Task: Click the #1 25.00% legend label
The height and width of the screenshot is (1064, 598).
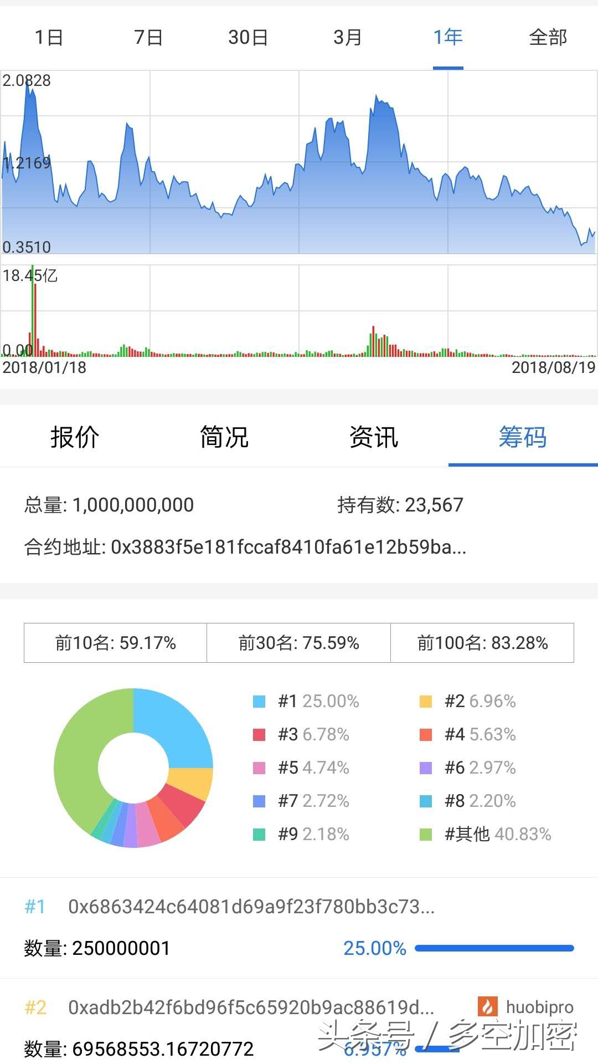Action: pyautogui.click(x=318, y=702)
